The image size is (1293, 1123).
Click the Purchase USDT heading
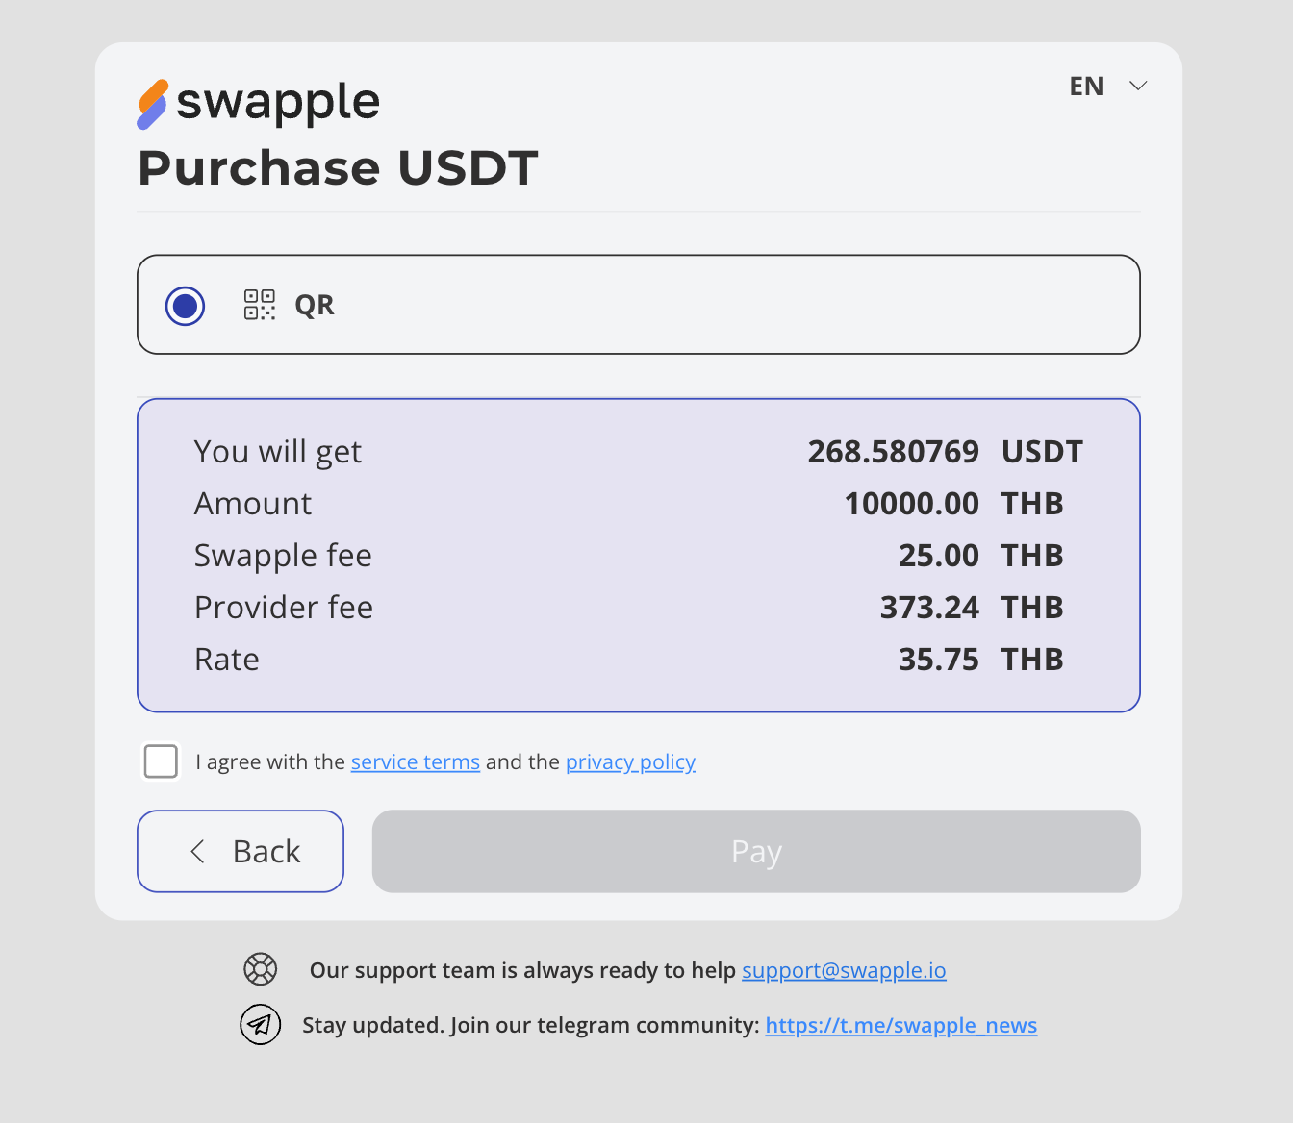pyautogui.click(x=338, y=168)
